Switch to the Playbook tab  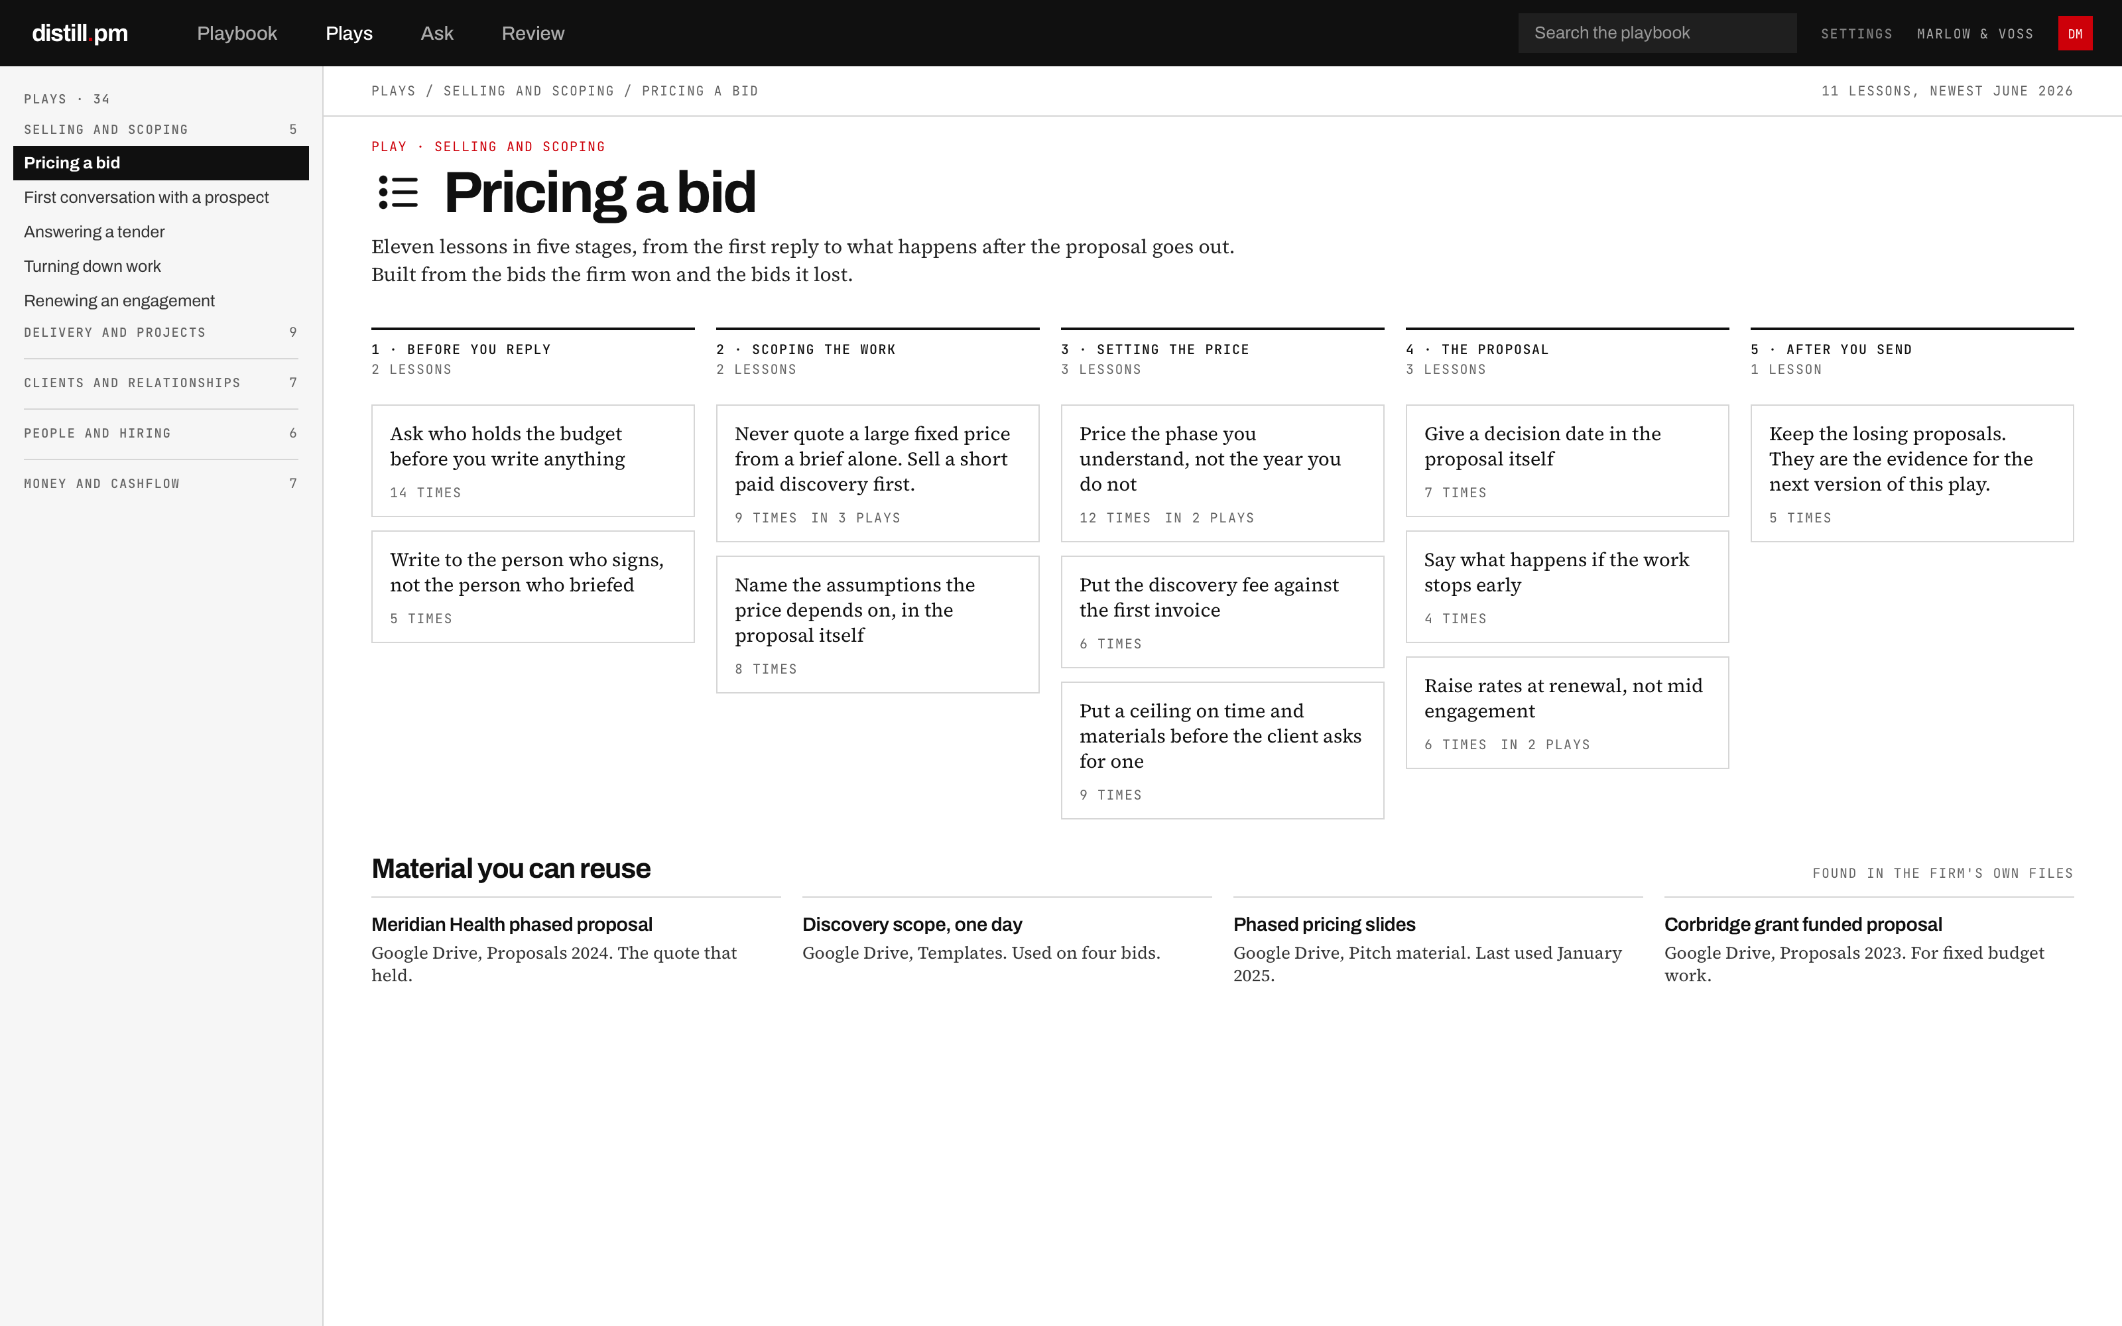click(x=237, y=33)
